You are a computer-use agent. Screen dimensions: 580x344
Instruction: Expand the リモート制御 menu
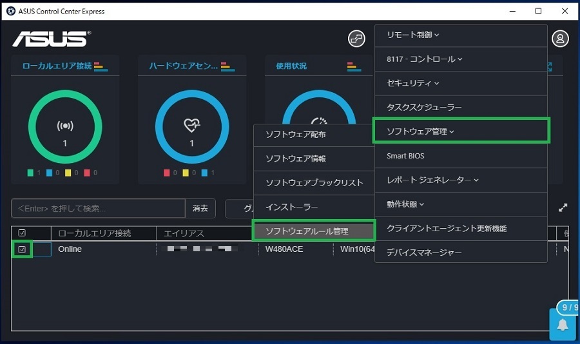pos(461,35)
